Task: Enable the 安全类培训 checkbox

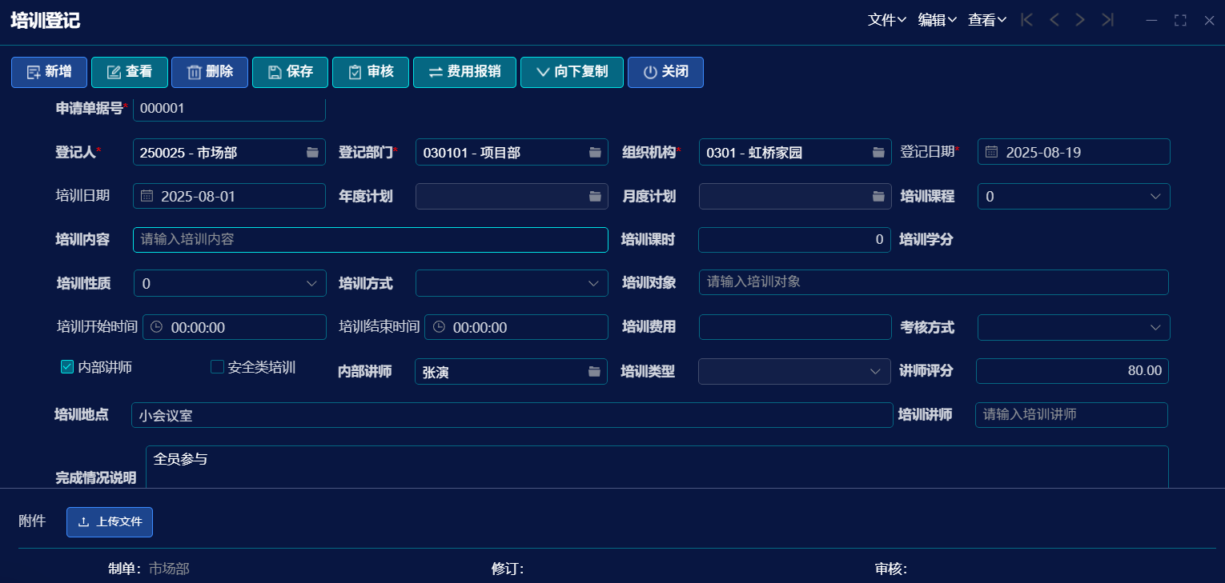Action: pyautogui.click(x=217, y=367)
